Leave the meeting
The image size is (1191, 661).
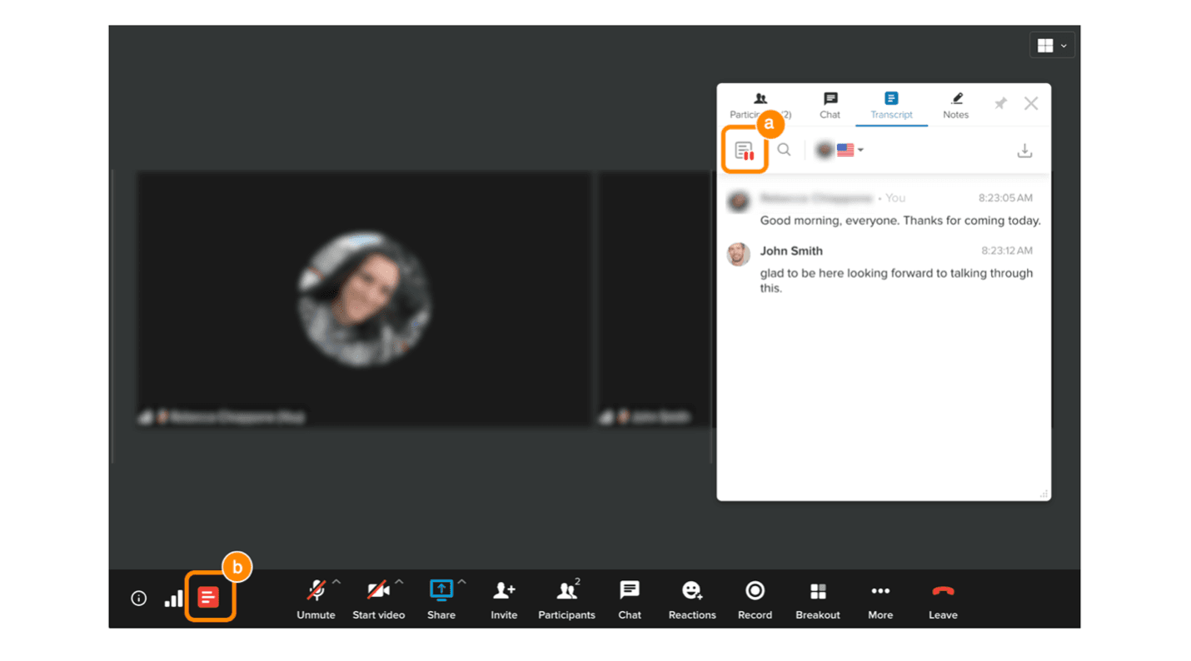click(x=942, y=591)
